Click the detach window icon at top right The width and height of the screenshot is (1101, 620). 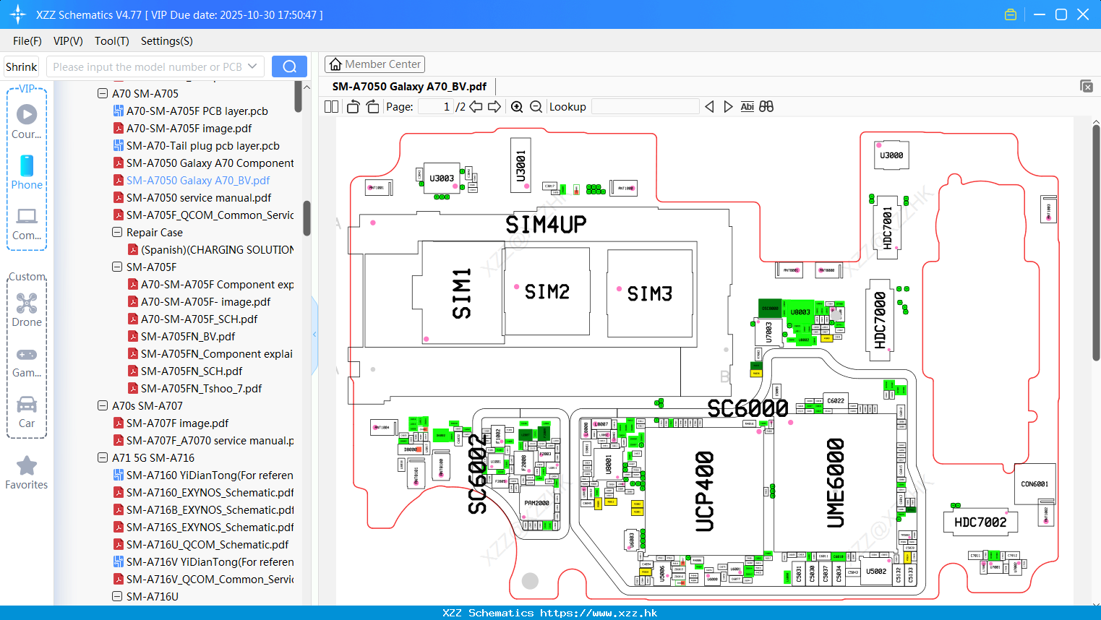1086,86
